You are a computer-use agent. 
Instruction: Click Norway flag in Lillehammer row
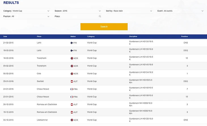[x=72, y=120]
